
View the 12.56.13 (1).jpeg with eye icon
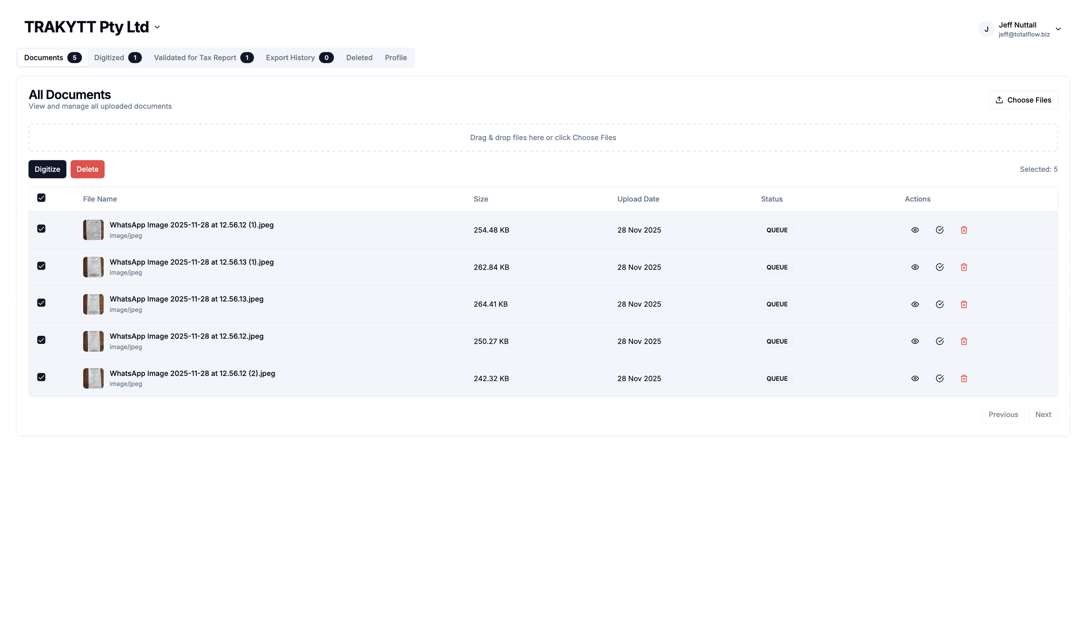coord(915,267)
